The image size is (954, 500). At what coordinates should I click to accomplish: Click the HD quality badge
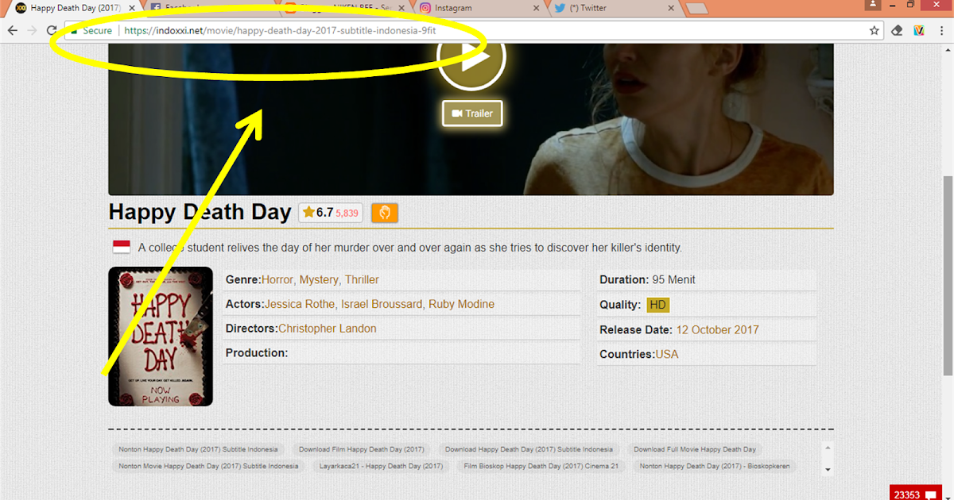coord(658,305)
